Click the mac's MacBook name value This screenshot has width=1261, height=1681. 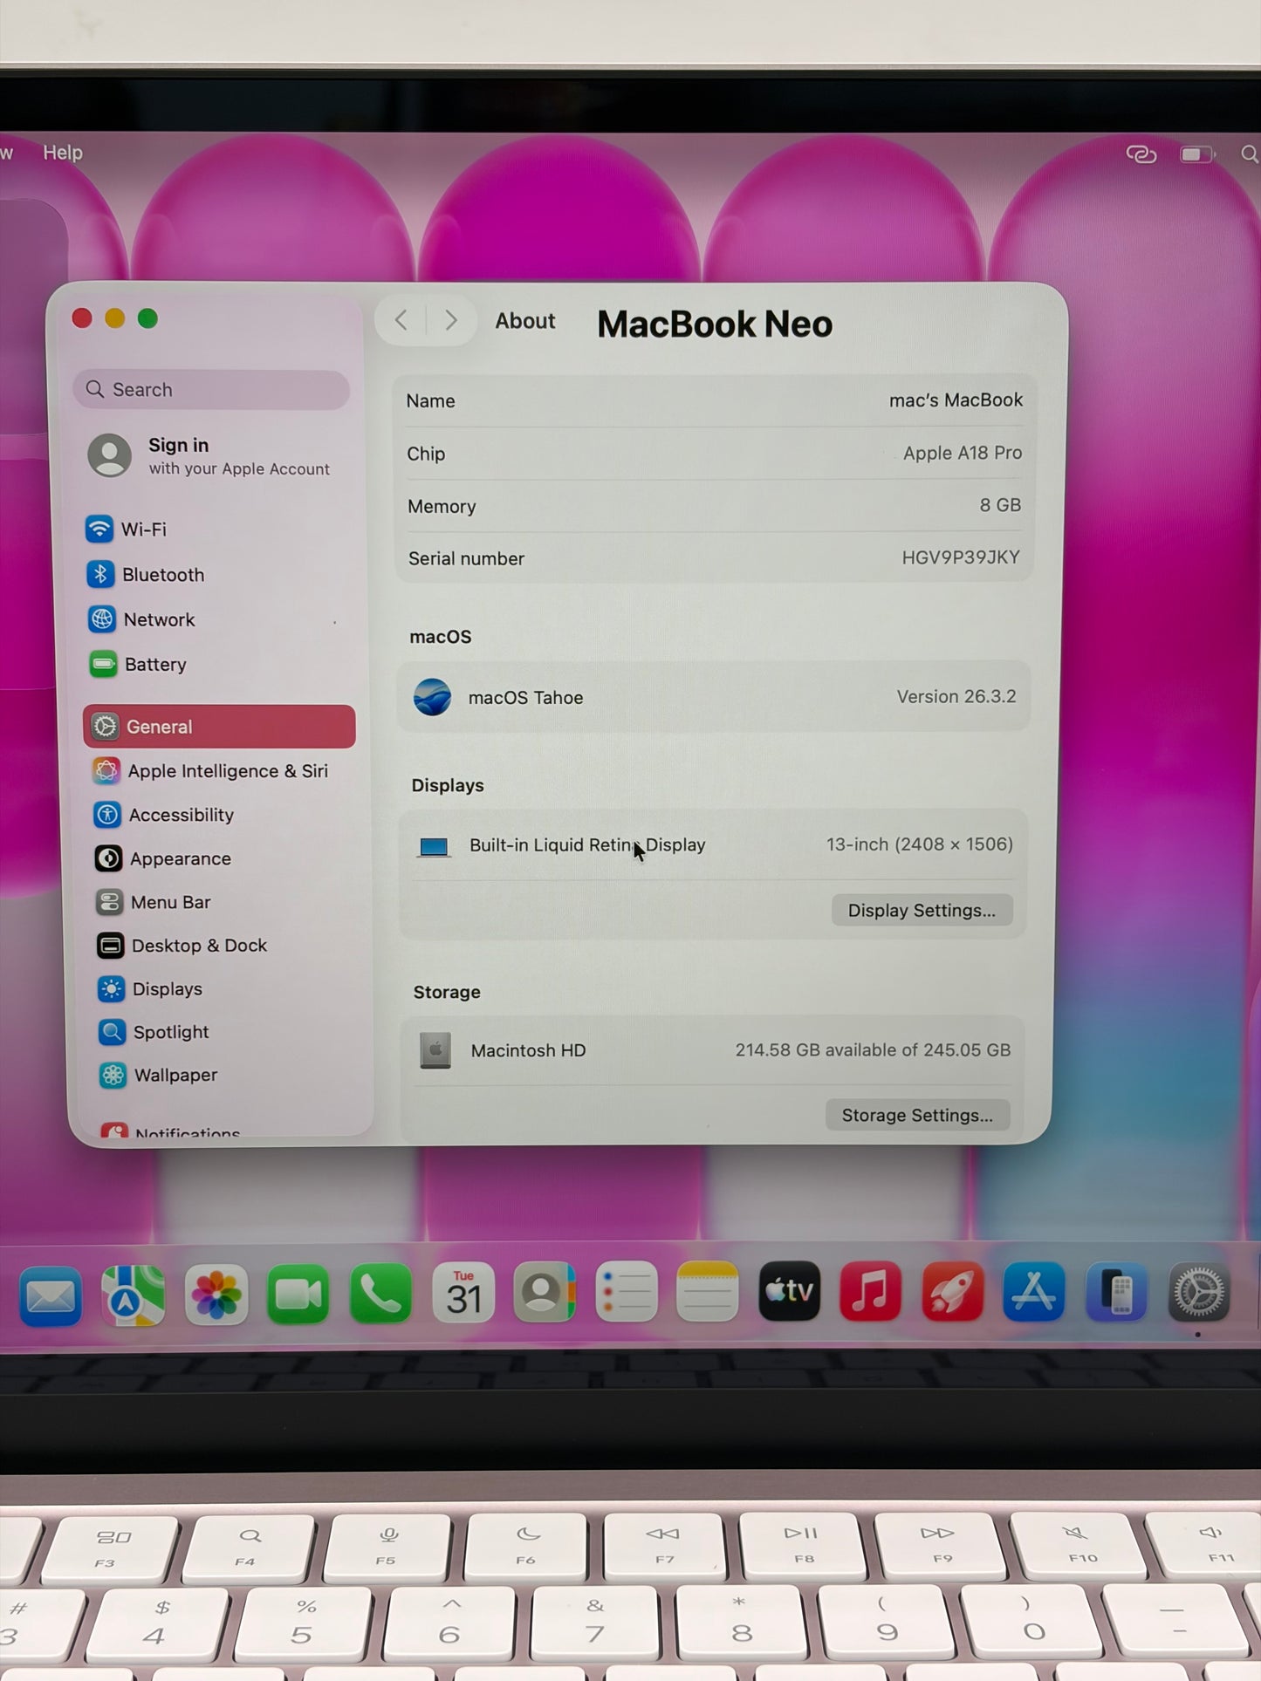pos(956,400)
